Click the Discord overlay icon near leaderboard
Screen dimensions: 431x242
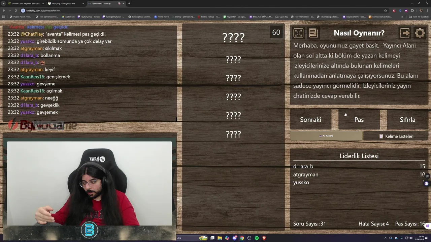tap(427, 184)
